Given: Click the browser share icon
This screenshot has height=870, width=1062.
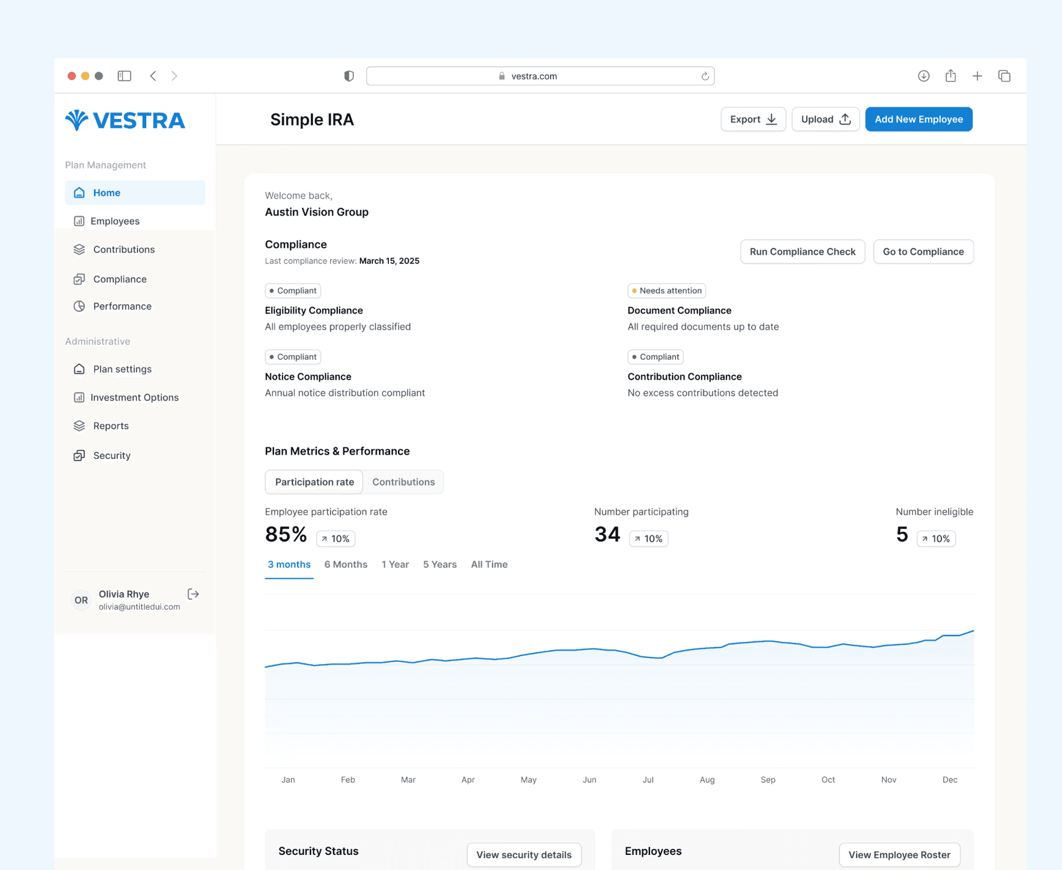Looking at the screenshot, I should [951, 76].
